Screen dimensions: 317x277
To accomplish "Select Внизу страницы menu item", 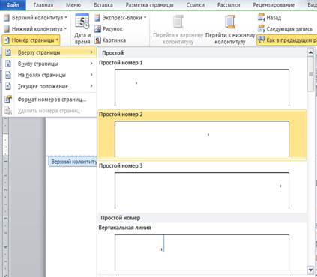I will point(49,64).
